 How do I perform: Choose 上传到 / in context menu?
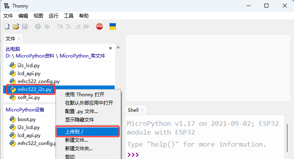[88, 131]
